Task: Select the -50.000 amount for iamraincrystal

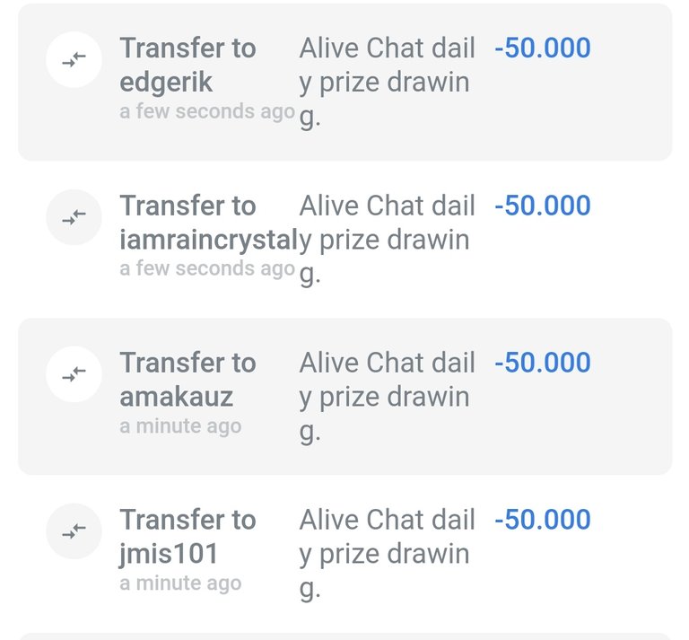Action: (x=542, y=206)
